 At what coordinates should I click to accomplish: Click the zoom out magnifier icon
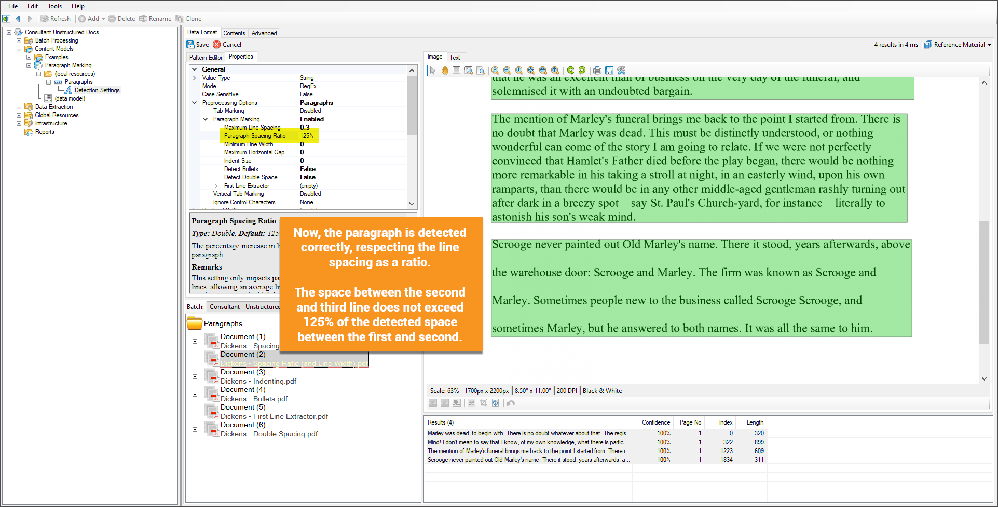(x=507, y=71)
